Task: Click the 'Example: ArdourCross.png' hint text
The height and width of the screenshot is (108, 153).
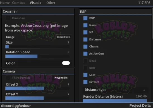Action: pyautogui.click(x=36, y=28)
